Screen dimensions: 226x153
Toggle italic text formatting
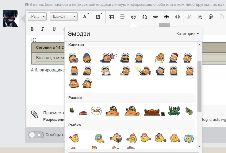tap(43, 29)
